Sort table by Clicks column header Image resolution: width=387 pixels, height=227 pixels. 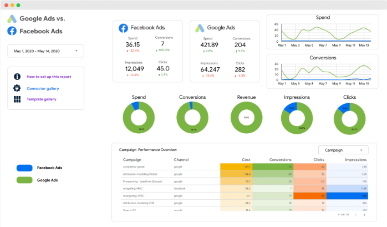pos(319,160)
